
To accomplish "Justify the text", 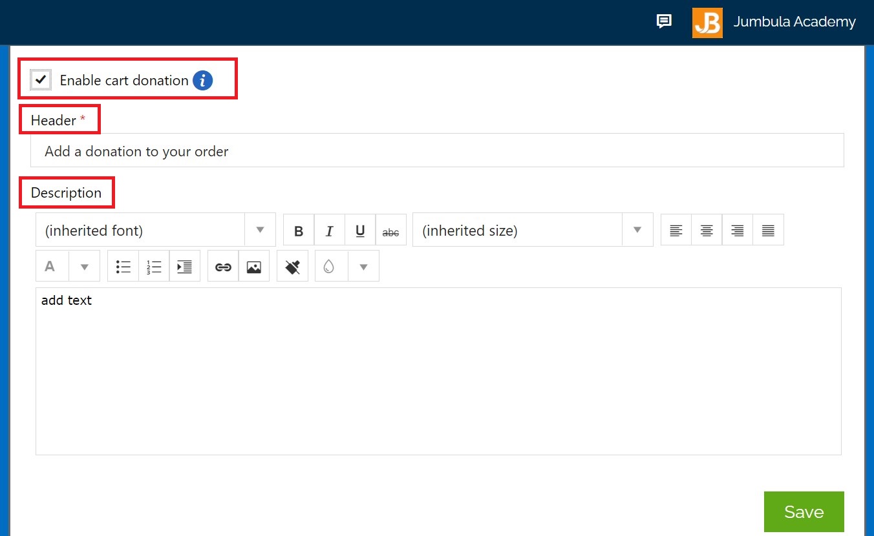I will coord(768,231).
